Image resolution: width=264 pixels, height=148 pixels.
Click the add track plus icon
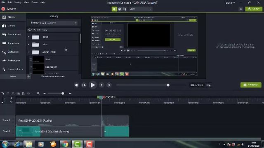click(x=11, y=98)
